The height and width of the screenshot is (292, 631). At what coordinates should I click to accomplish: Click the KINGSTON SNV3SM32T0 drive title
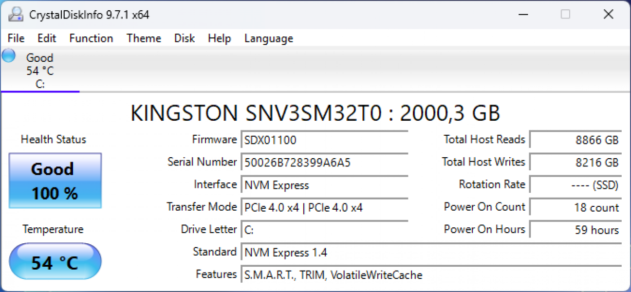pyautogui.click(x=315, y=113)
